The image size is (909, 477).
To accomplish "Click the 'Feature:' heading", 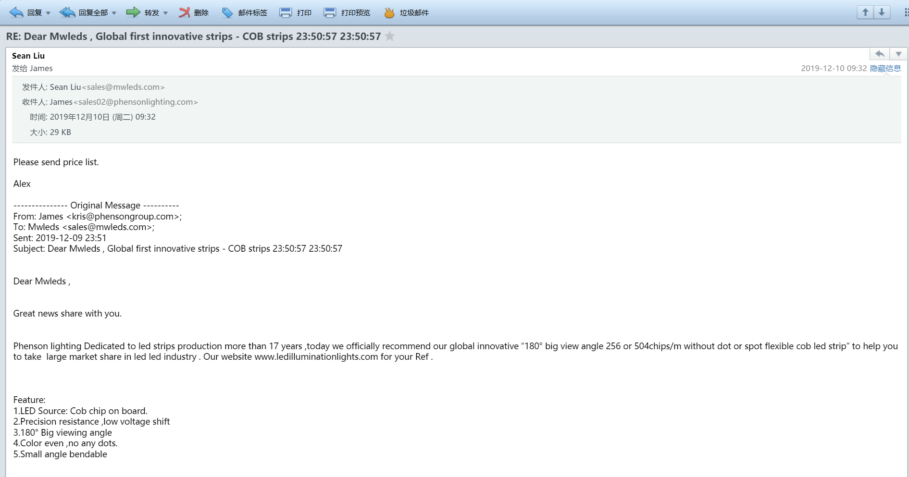I will click(29, 400).
